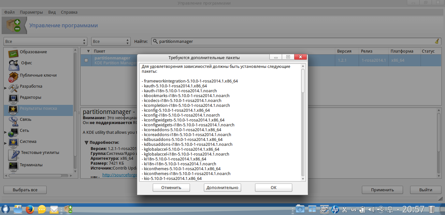Collapse the Подробности section triangle
This screenshot has height=215, width=445.
(x=86, y=143)
